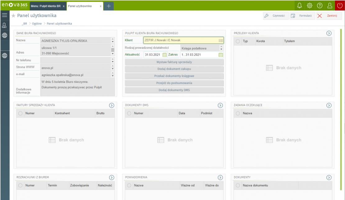This screenshot has width=345, height=200.
Task: Toggle the hamburger menu in sidebar
Action: pyautogui.click(x=5, y=15)
